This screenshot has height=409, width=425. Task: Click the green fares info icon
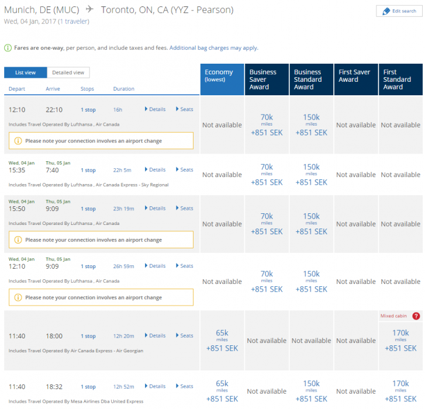click(8, 48)
